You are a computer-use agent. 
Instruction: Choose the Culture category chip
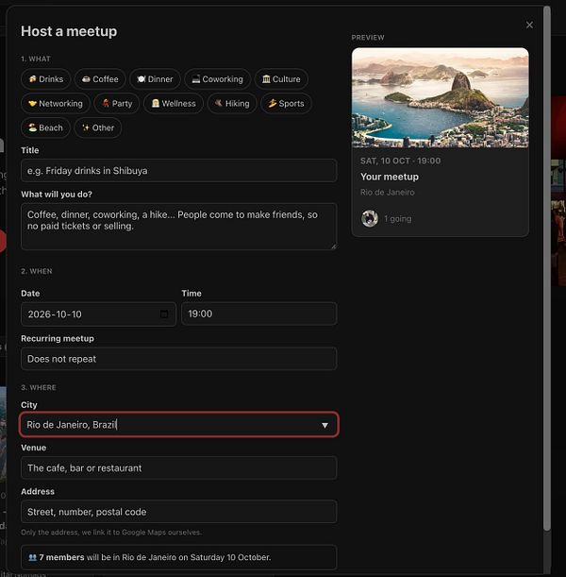[x=281, y=79]
